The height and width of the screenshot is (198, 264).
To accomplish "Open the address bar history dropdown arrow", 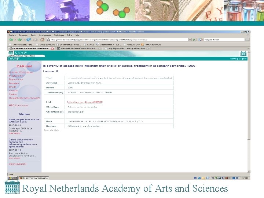I will tap(190, 40).
